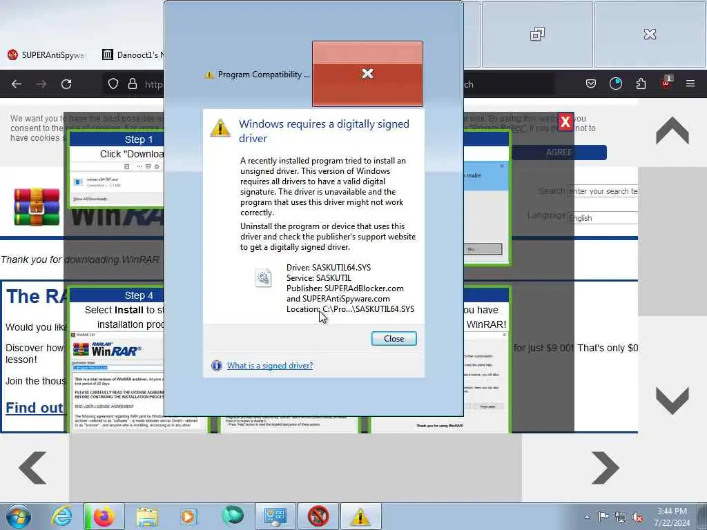Click the 'Windows requires a digitally signed driver' heading
The image size is (707, 530).
pos(324,130)
